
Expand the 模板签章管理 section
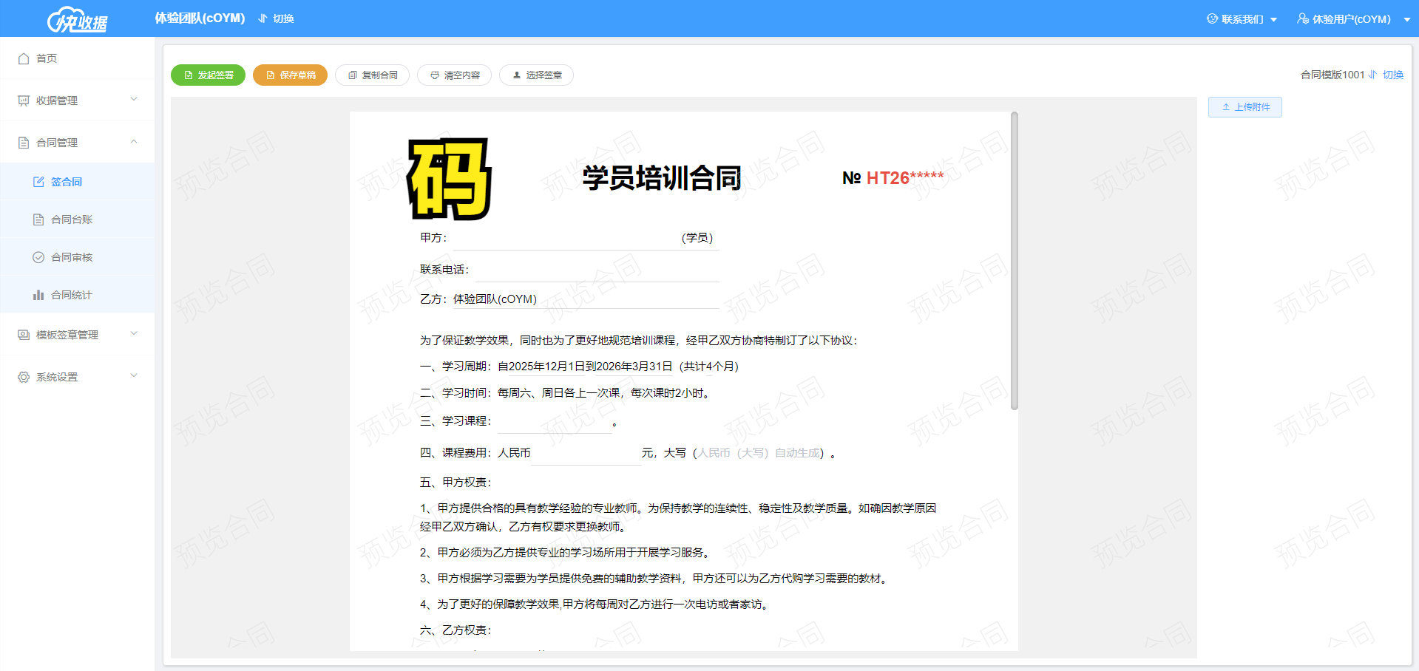tap(77, 335)
